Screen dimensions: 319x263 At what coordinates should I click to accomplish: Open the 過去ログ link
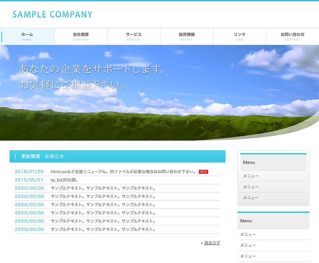click(212, 243)
